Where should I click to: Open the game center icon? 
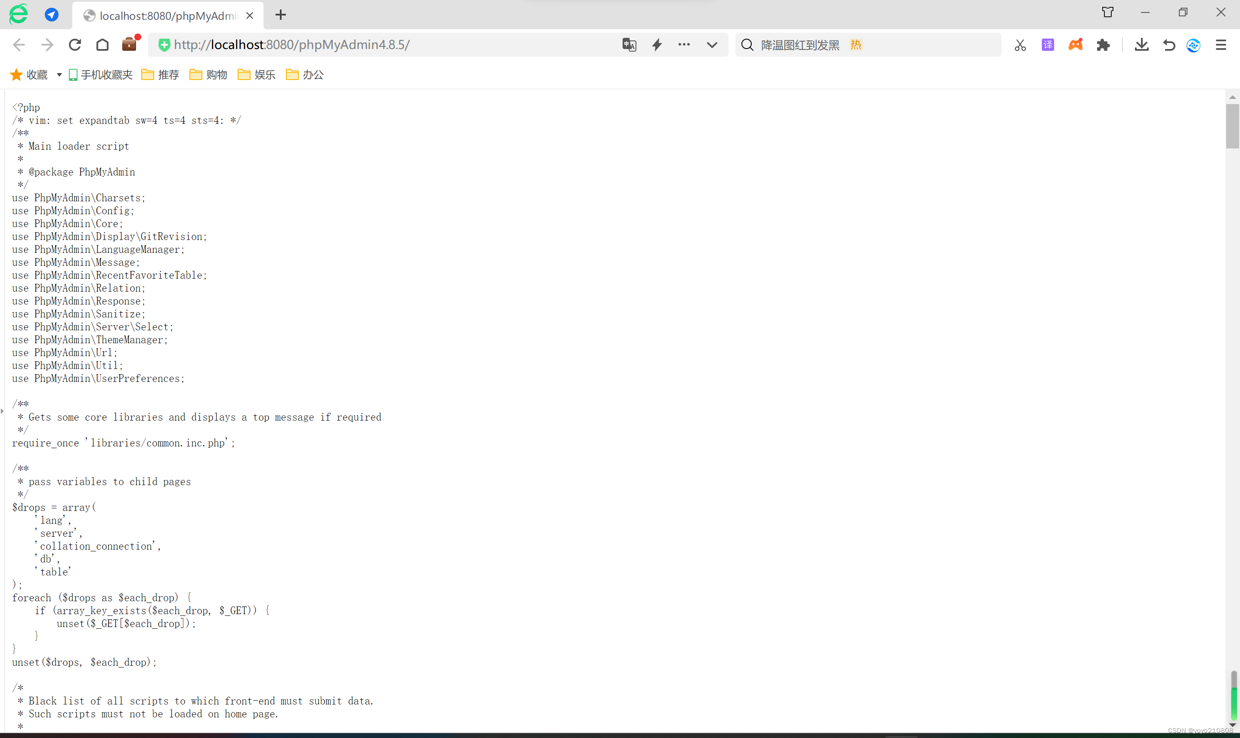[x=1076, y=45]
